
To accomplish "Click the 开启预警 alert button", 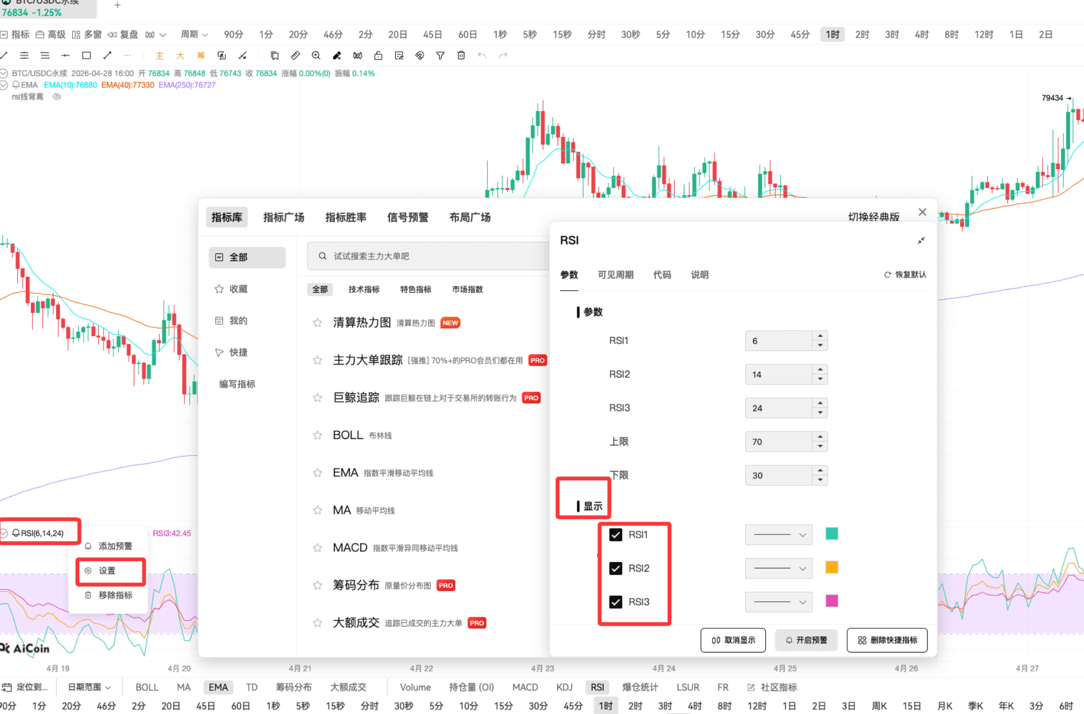I will [x=806, y=640].
